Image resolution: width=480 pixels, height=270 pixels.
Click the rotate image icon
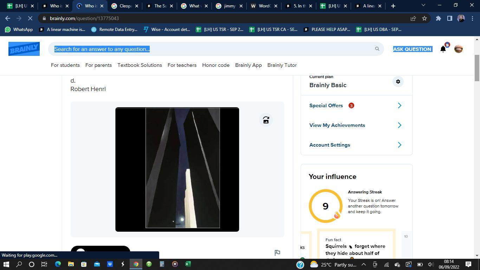tap(266, 120)
